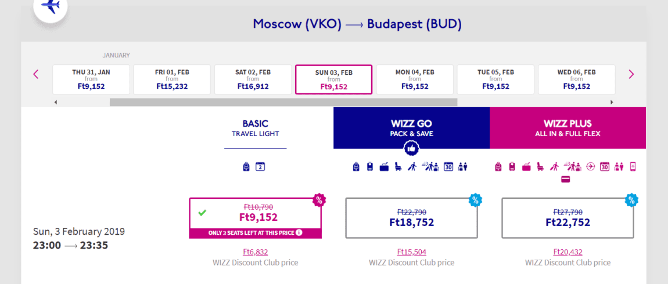This screenshot has width=668, height=284.
Task: Click the airplane circle icon under WIZZ PLUS
Action: (x=591, y=167)
